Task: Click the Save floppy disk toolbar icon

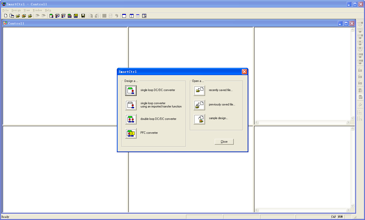Action: (83, 16)
